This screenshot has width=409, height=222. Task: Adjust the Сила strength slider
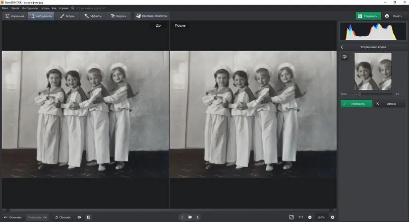[359, 93]
